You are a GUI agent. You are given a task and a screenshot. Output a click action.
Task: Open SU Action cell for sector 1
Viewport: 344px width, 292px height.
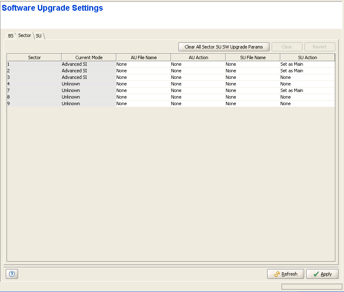(x=307, y=64)
